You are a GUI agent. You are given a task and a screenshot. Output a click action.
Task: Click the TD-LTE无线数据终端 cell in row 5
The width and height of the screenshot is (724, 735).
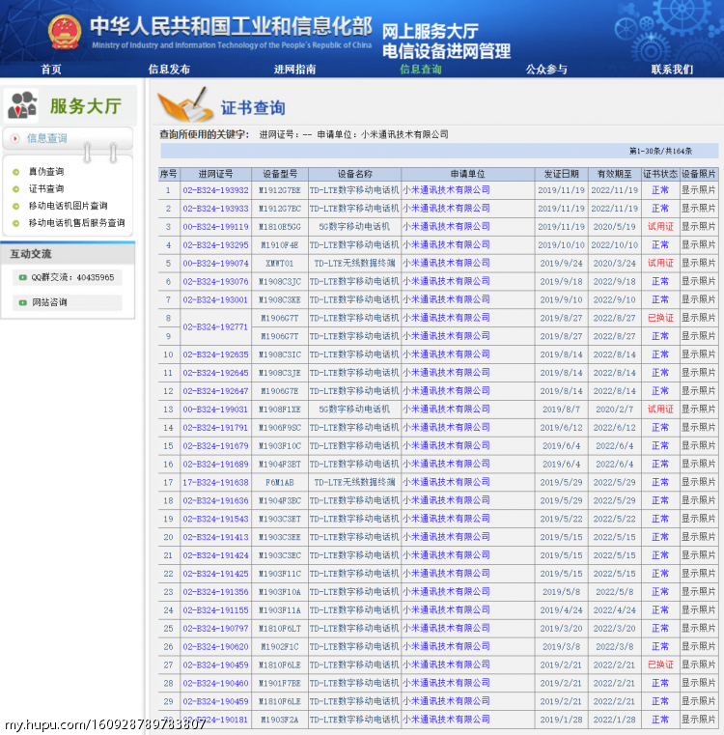354,264
